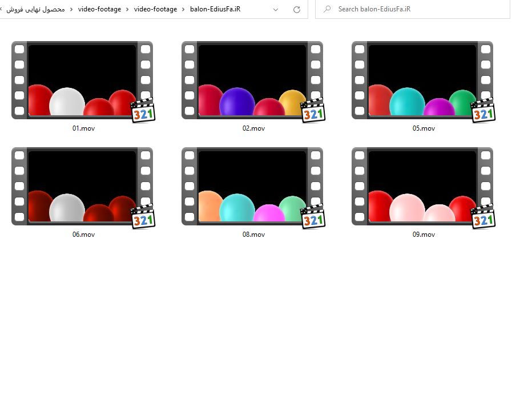Refresh the balon-EdiusFa.iR folder view
This screenshot has height=400, width=516.
[x=296, y=10]
